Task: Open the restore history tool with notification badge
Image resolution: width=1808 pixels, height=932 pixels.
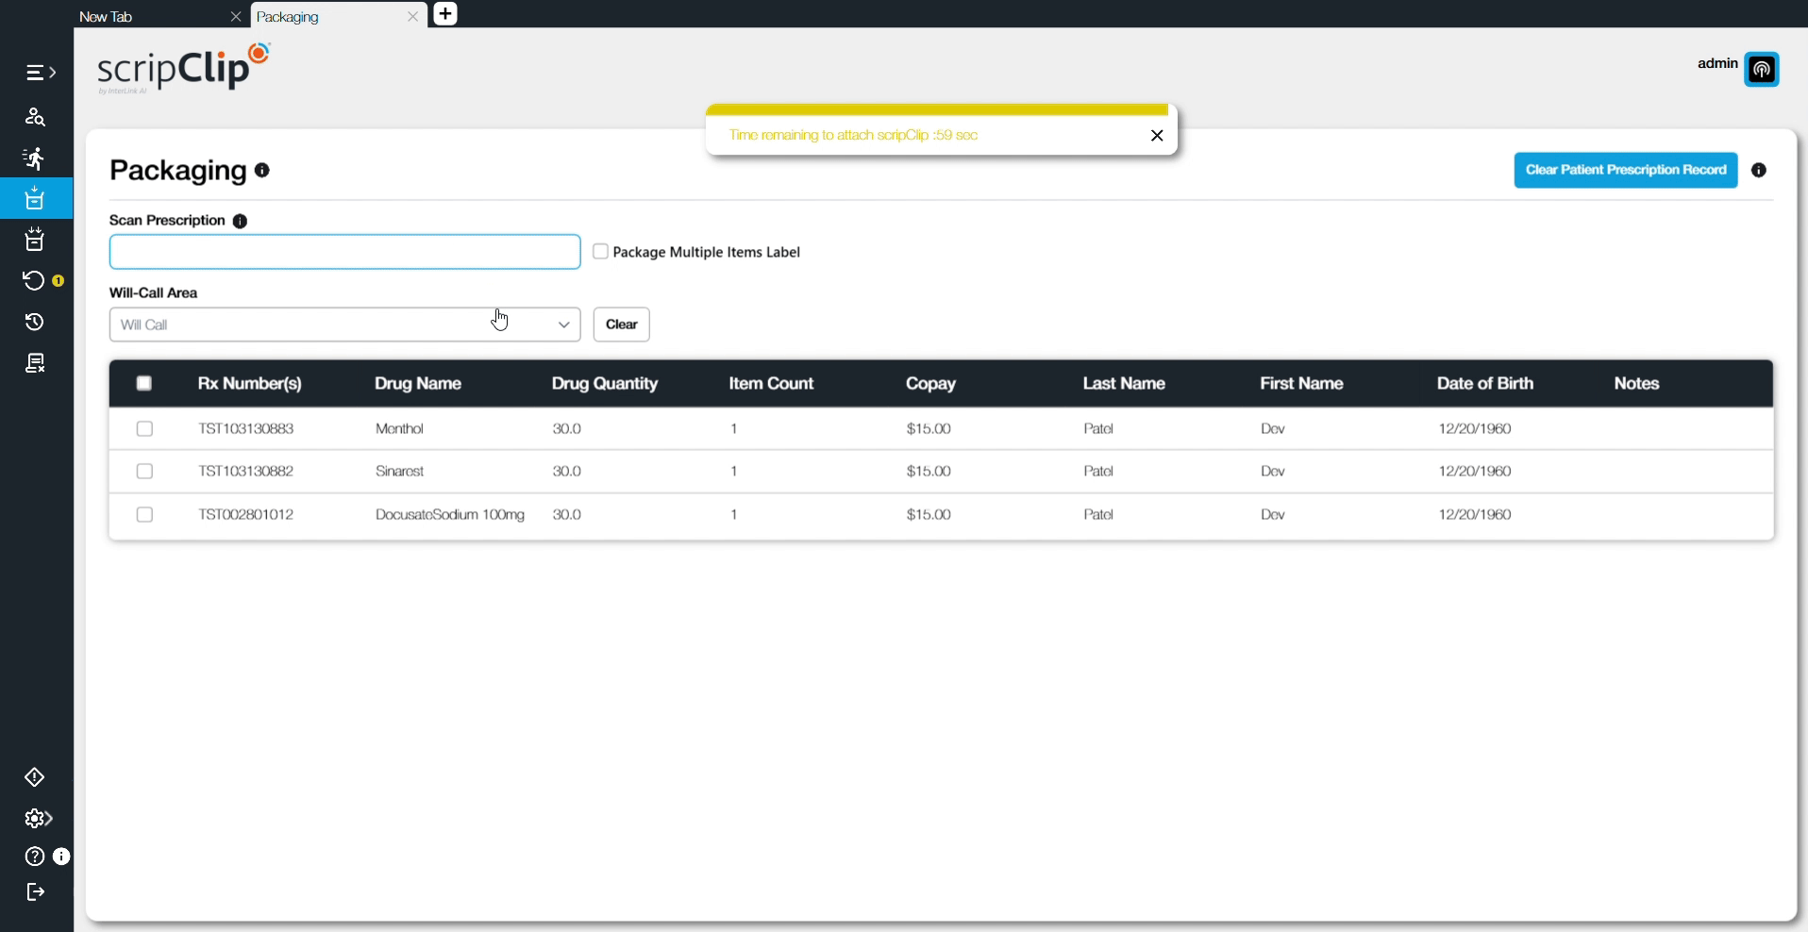Action: click(33, 280)
